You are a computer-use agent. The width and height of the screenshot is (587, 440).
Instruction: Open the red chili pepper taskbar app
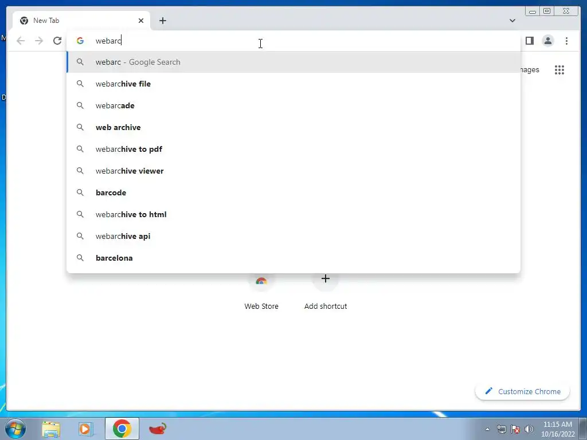pyautogui.click(x=158, y=429)
